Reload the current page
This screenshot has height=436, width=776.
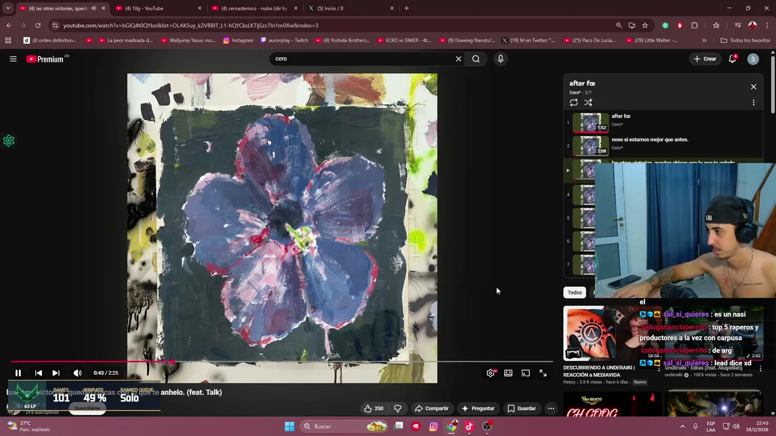(38, 25)
